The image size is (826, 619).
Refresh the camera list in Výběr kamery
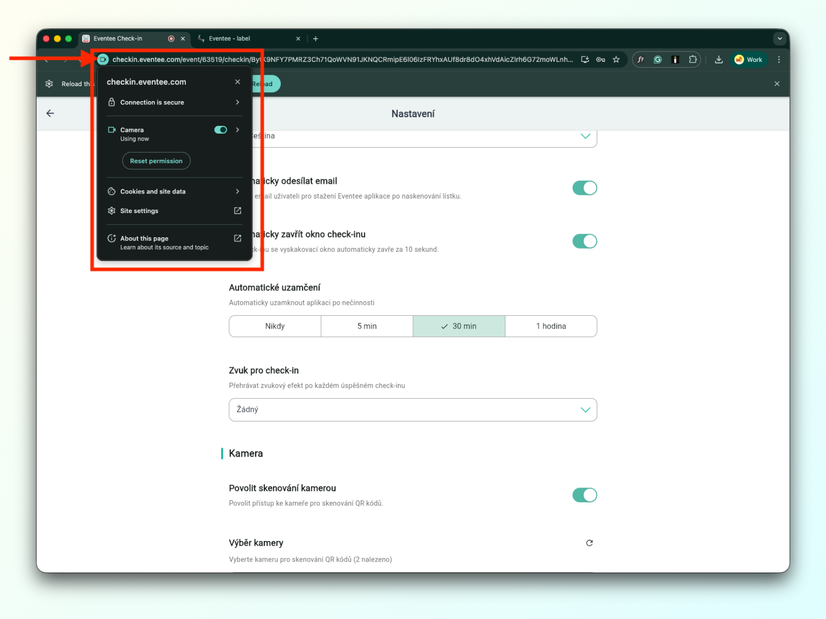click(x=590, y=543)
